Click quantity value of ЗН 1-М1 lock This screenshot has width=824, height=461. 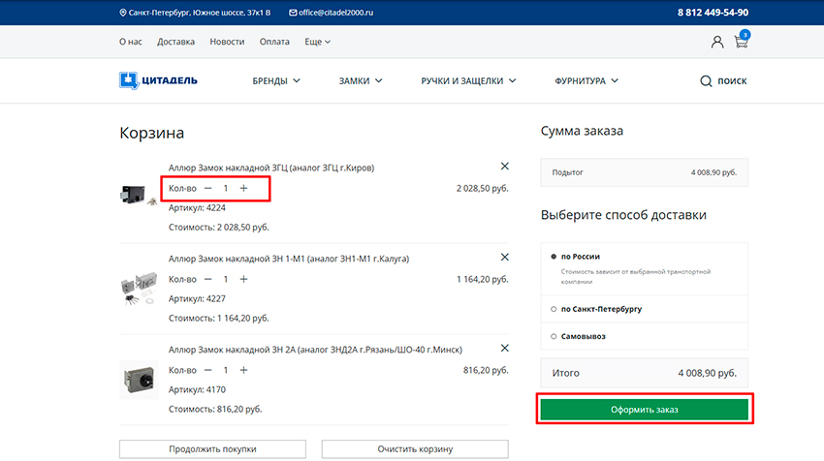coord(226,279)
